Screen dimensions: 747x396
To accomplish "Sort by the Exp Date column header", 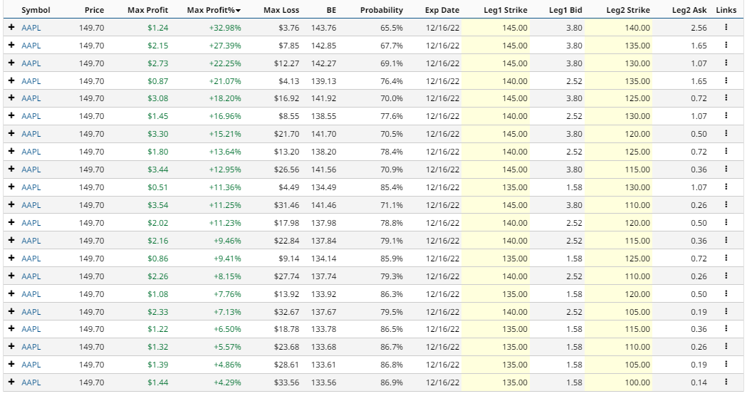I will [442, 10].
